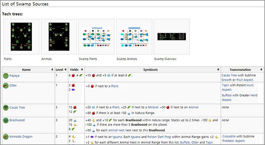Open Fruit Aspect link

(x=244, y=80)
